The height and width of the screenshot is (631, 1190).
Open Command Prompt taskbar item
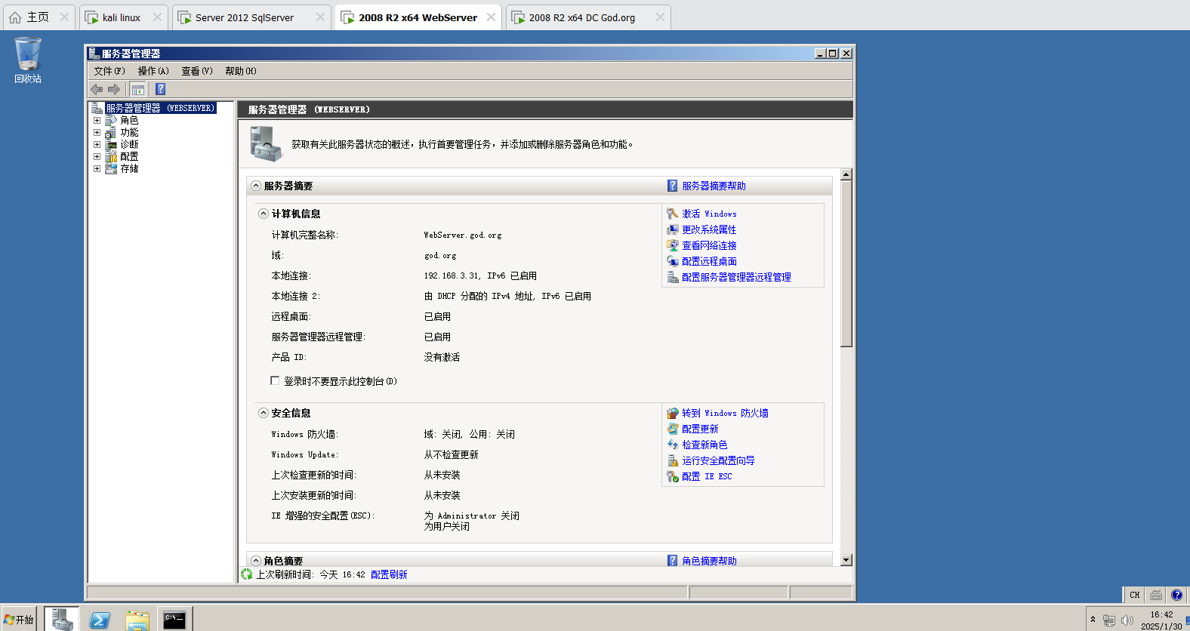174,619
